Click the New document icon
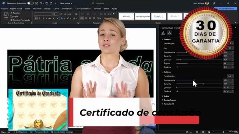239x134 pixels. pyautogui.click(x=51, y=3)
